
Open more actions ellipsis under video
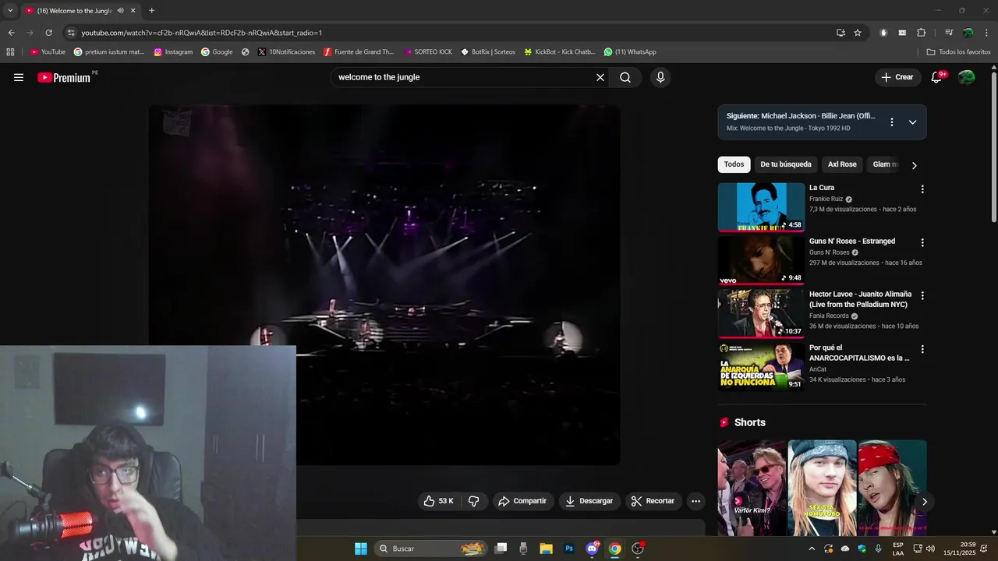(696, 501)
